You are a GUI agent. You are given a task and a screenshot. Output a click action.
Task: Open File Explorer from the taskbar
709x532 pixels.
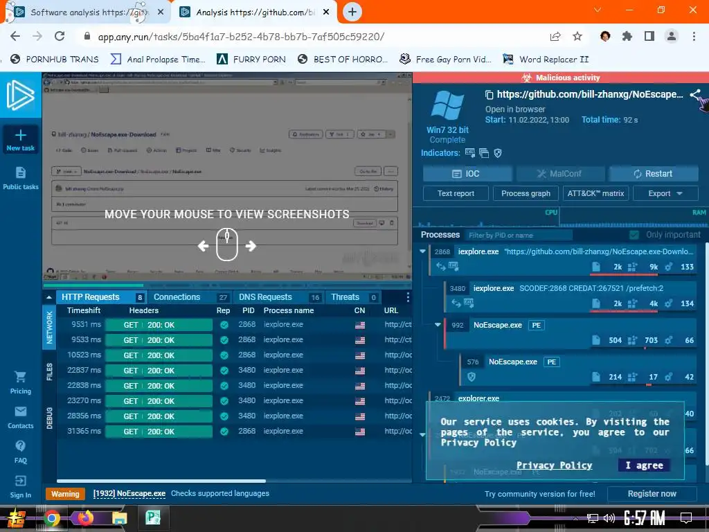(x=119, y=518)
